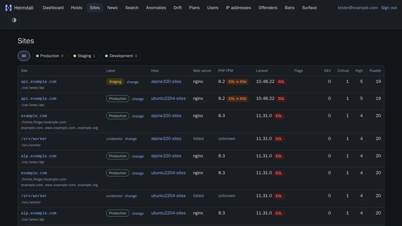Click the Sign out link
The image size is (402, 226).
click(x=389, y=8)
